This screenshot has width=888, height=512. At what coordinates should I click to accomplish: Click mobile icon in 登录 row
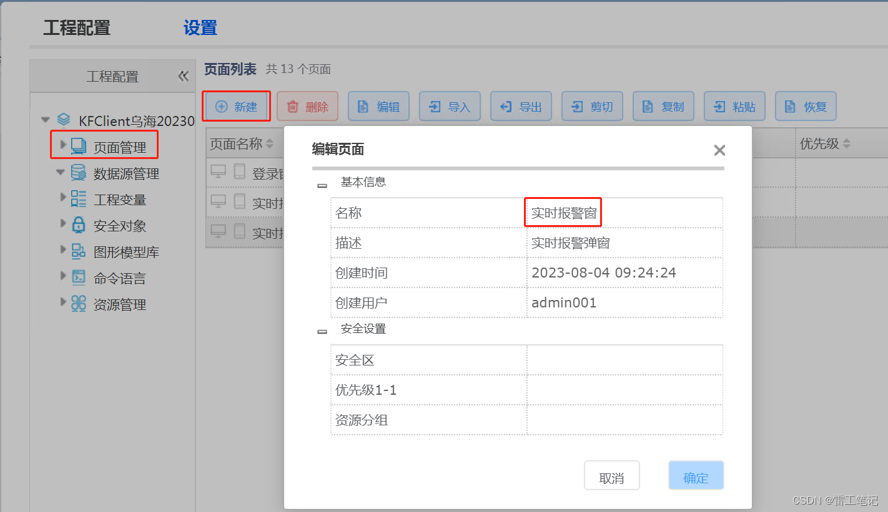[x=239, y=171]
